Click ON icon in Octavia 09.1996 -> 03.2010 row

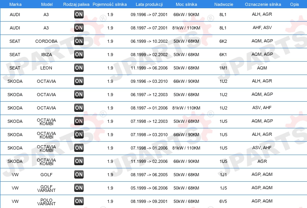coord(79,81)
